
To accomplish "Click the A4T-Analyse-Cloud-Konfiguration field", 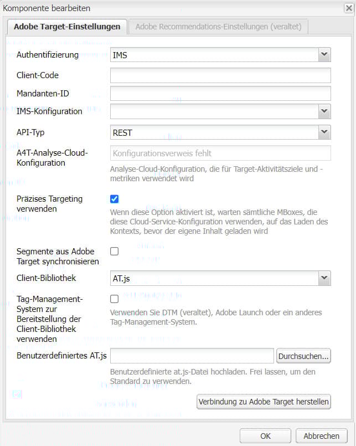I will 220,153.
